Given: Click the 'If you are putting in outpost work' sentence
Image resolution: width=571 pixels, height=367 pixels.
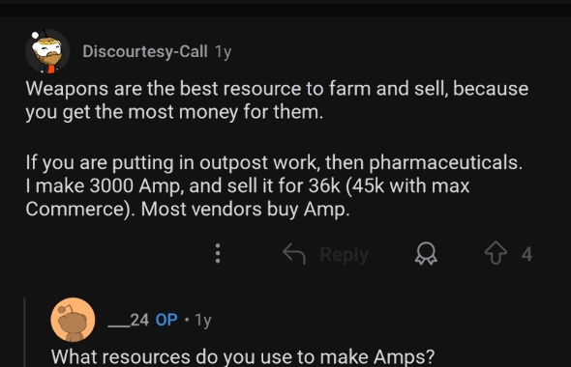Looking at the screenshot, I should point(274,162).
